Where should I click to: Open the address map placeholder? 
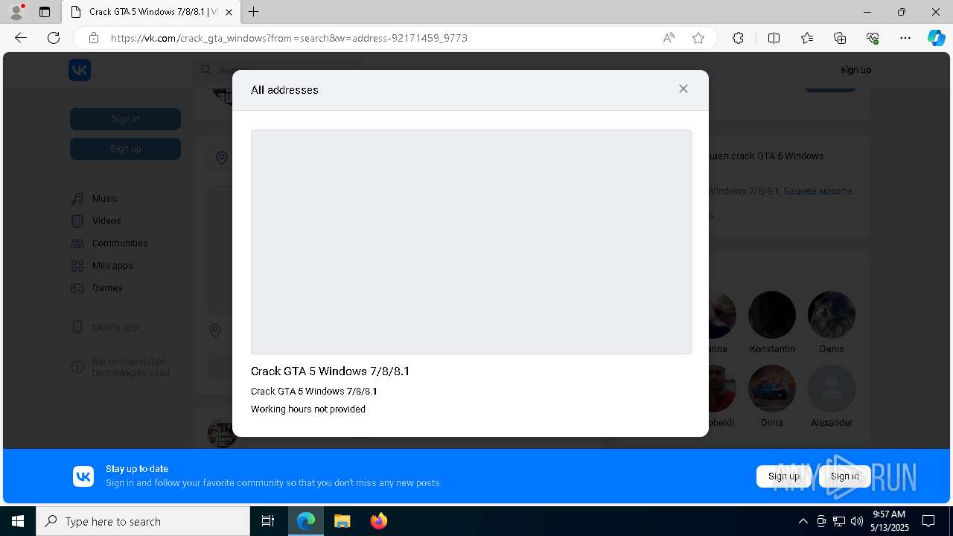471,242
